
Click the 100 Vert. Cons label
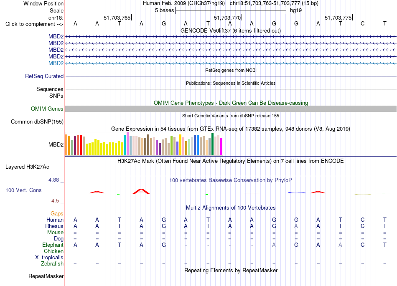(x=23, y=190)
